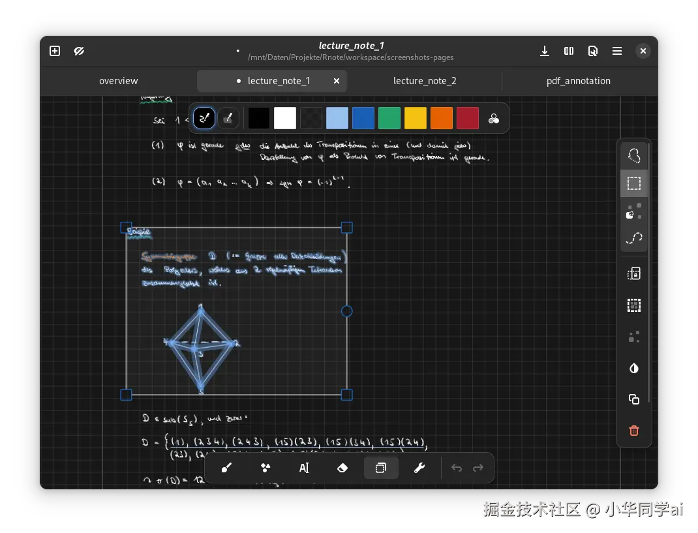Screen dimensions: 698x533
Task: Pick the orange color swatch
Action: pyautogui.click(x=442, y=118)
